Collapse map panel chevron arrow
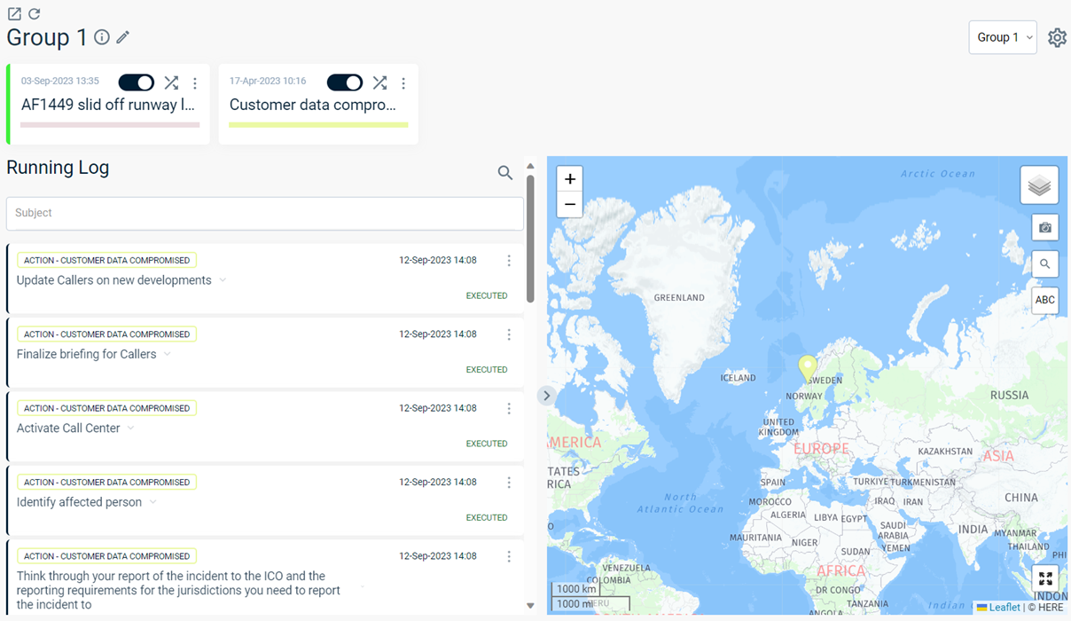Screen dimensions: 1071x621 click(546, 396)
